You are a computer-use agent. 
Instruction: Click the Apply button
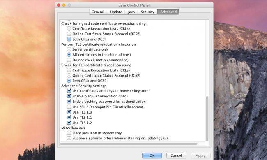[x=200, y=155]
